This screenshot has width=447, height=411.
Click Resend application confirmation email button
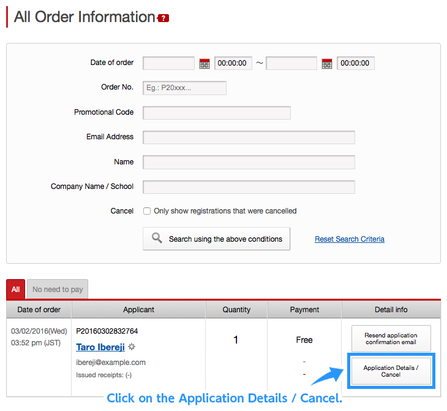391,339
